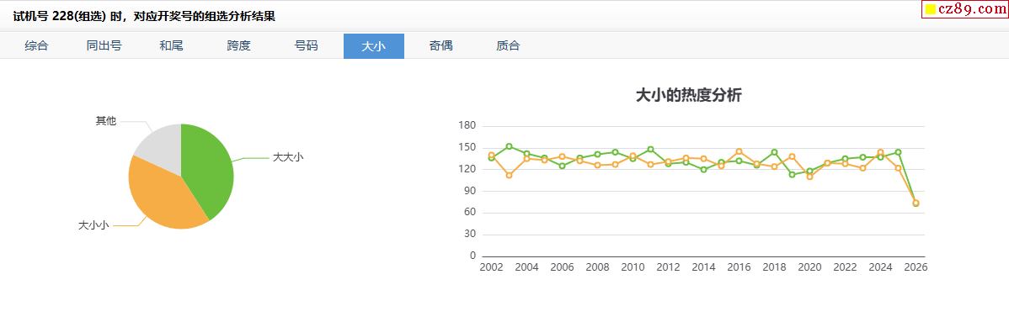Click the green data point at 2003
Screen dimensions: 1009x322
[509, 146]
